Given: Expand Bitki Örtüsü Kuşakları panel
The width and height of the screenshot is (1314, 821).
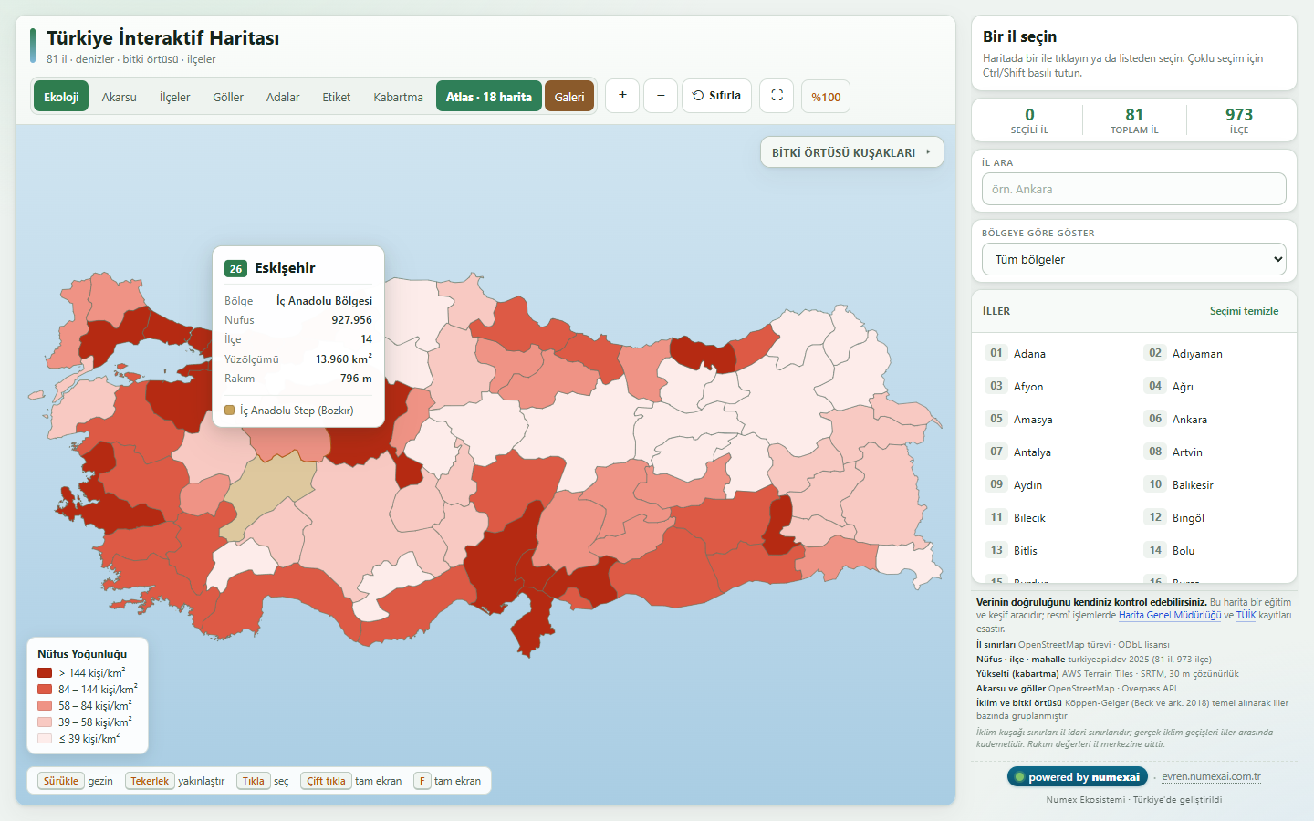Looking at the screenshot, I should click(851, 152).
